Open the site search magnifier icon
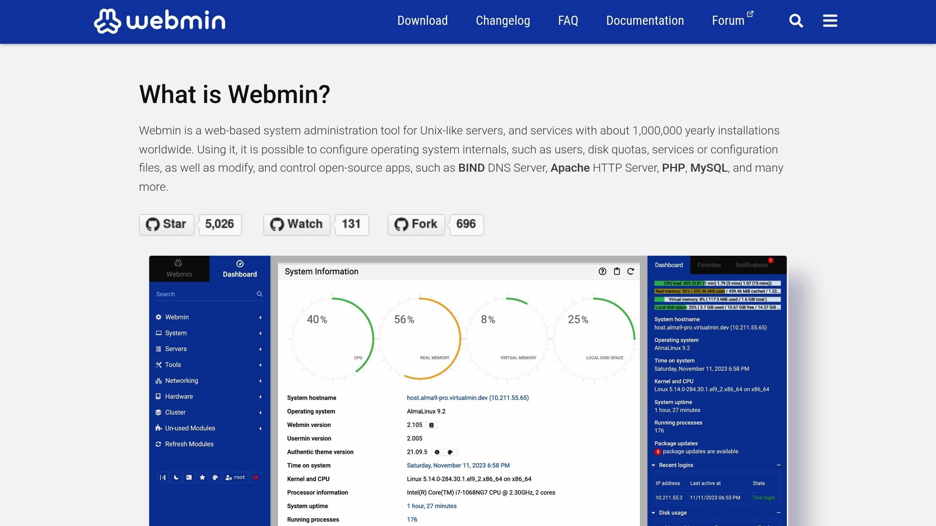The image size is (936, 526). (x=796, y=21)
